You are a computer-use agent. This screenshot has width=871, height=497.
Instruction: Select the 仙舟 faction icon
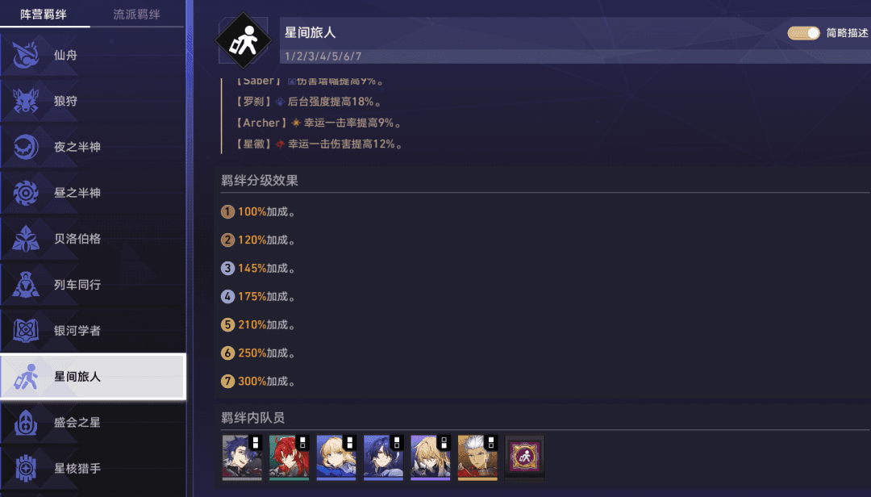pos(26,55)
